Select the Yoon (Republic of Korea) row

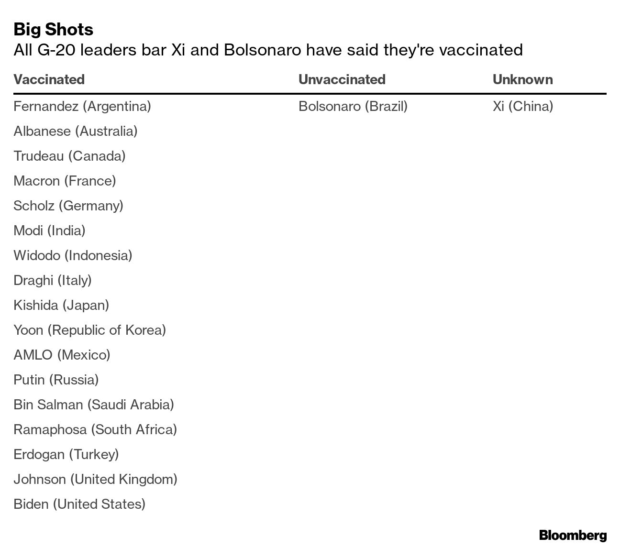[x=89, y=330]
